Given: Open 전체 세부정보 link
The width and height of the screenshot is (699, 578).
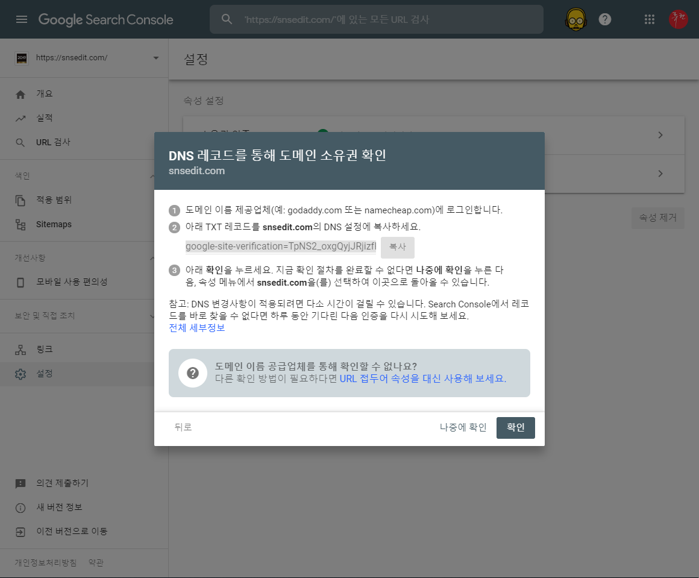Looking at the screenshot, I should 197,328.
